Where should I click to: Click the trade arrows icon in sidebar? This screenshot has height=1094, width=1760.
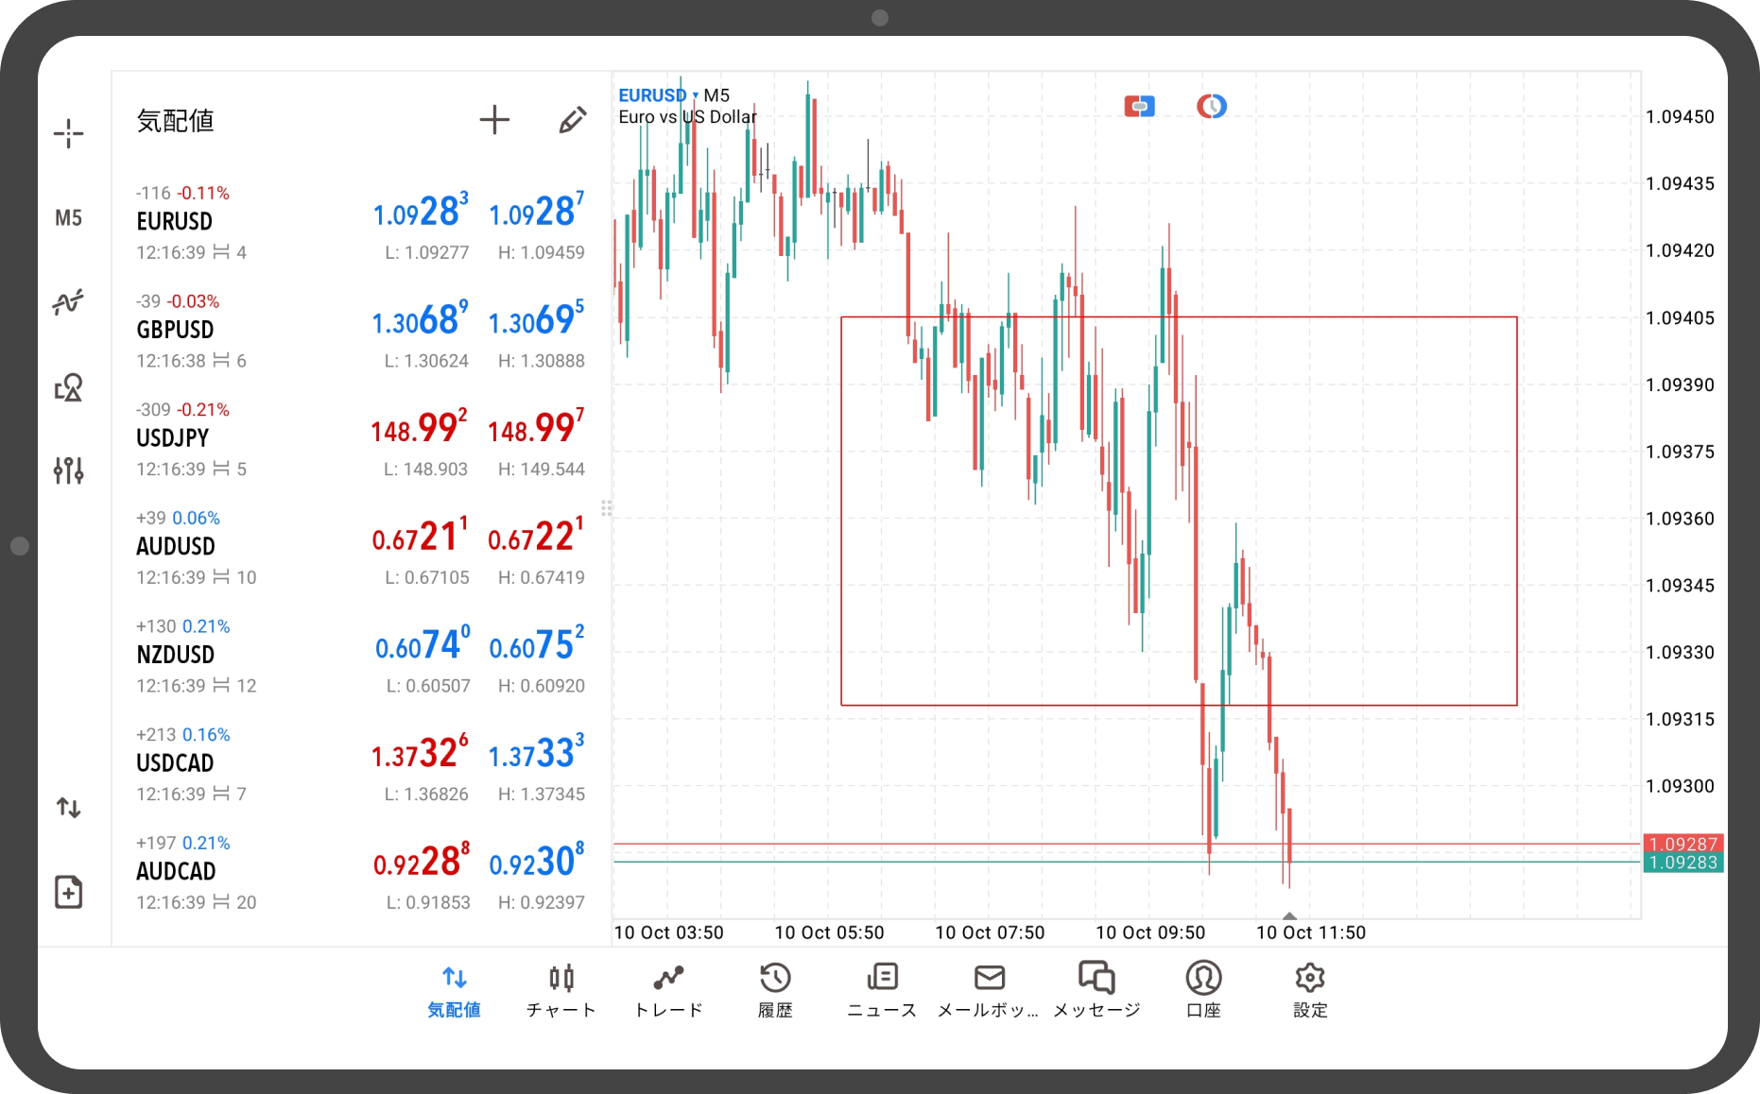pyautogui.click(x=68, y=808)
